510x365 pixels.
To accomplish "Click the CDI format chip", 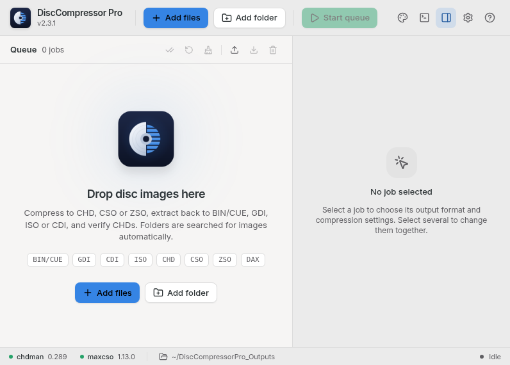I will click(x=112, y=260).
